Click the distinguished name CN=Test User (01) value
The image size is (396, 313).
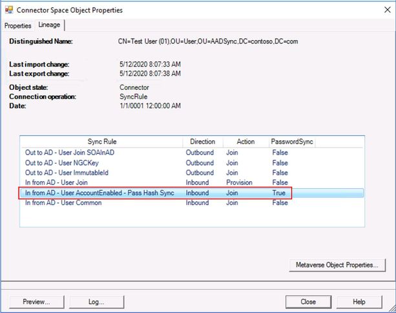pyautogui.click(x=208, y=41)
